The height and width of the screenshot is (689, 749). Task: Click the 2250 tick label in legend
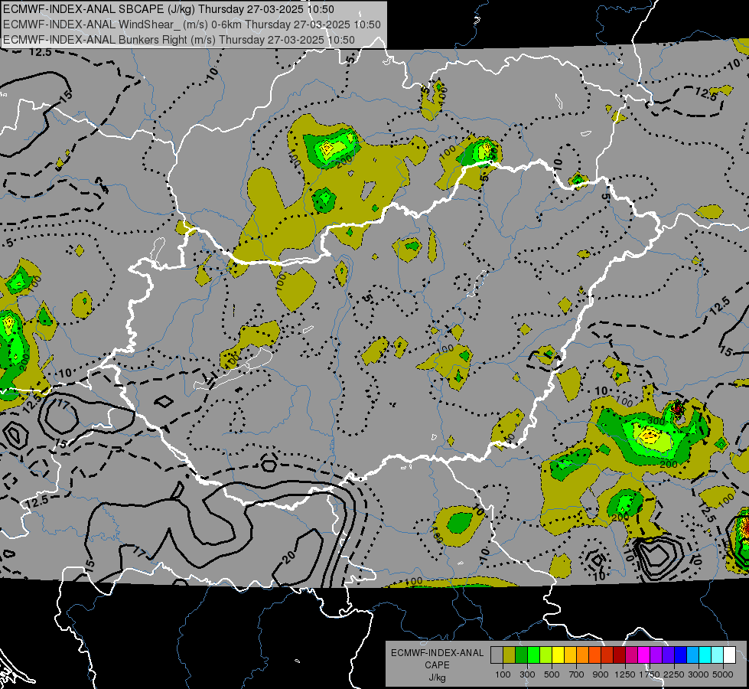[x=674, y=674]
